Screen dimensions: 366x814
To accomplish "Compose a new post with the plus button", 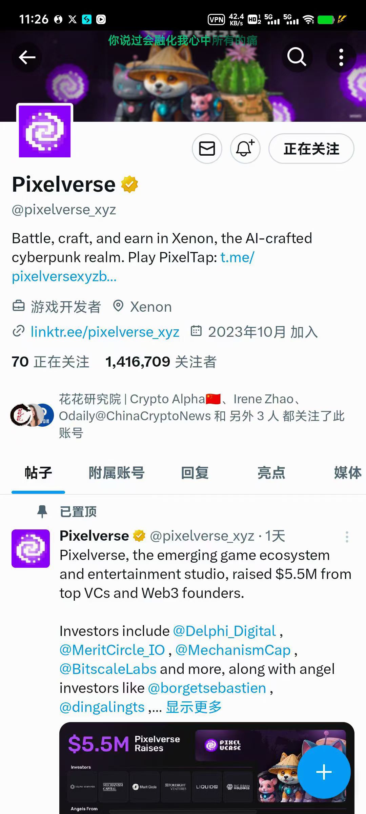I will [x=324, y=772].
